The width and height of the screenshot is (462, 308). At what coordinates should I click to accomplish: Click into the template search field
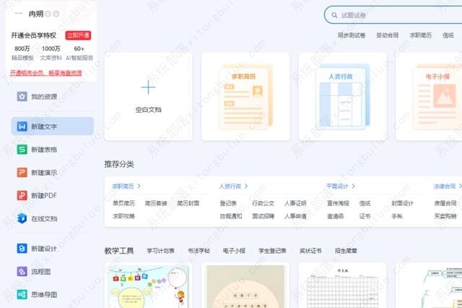[x=393, y=15]
